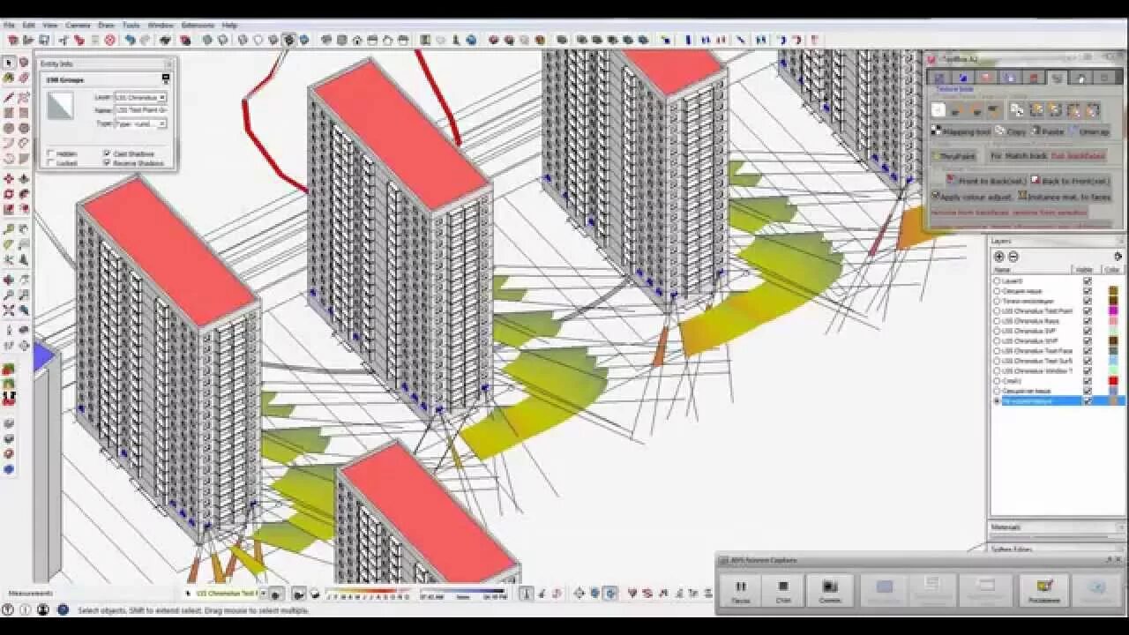Select the Circle drawing tool
1129x635 pixels.
(x=9, y=128)
